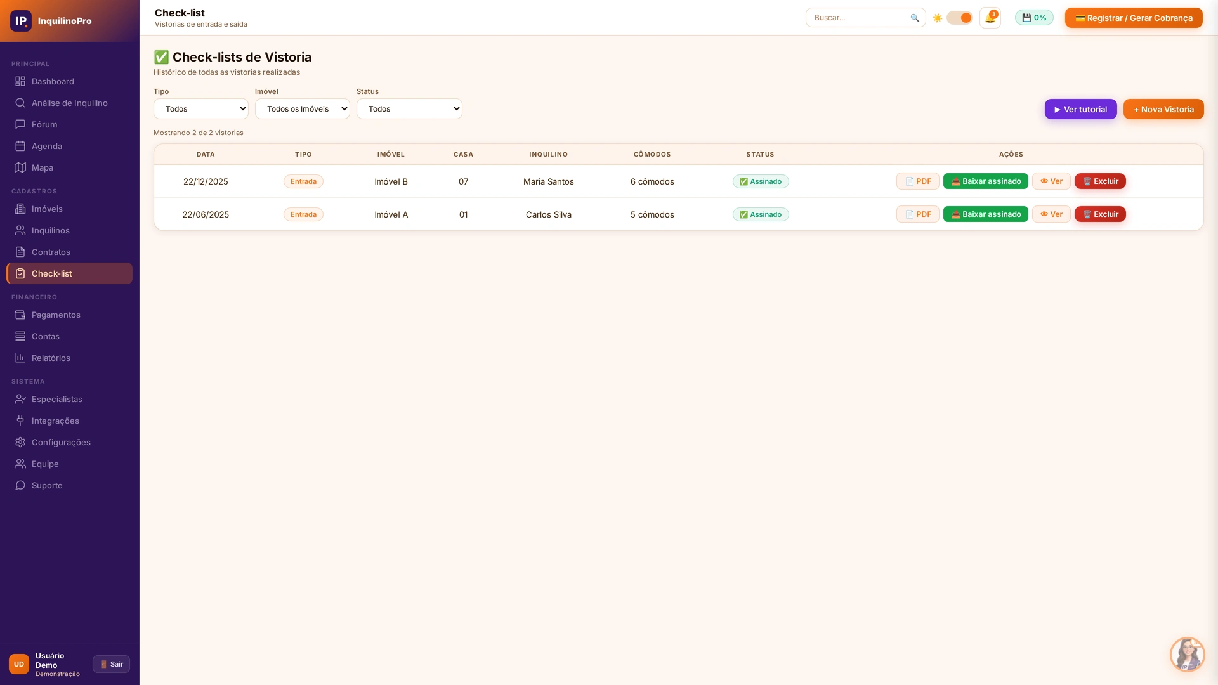The width and height of the screenshot is (1218, 685).
Task: Click the Especialistas user-check icon
Action: (x=20, y=399)
